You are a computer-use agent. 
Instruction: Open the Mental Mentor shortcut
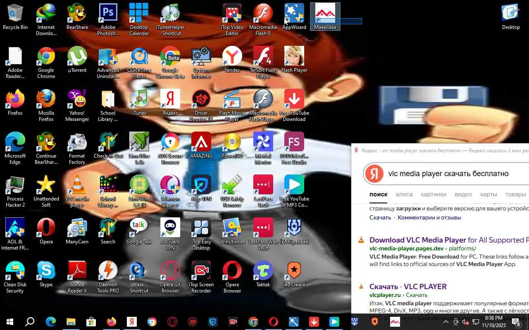click(x=263, y=148)
